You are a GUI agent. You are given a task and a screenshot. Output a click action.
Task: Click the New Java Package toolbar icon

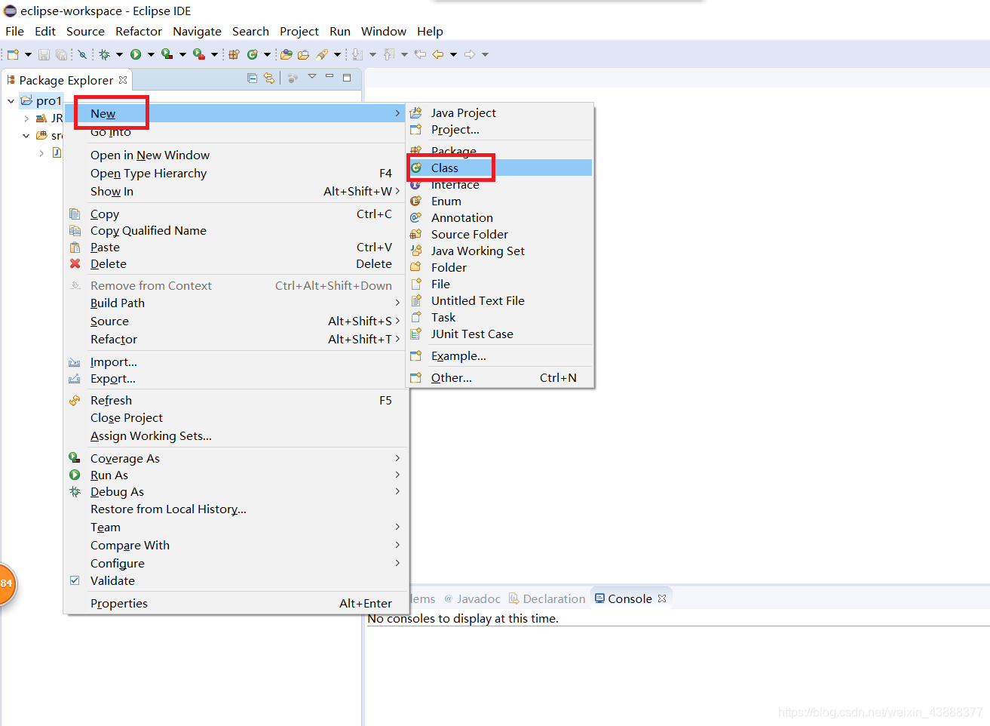point(234,54)
